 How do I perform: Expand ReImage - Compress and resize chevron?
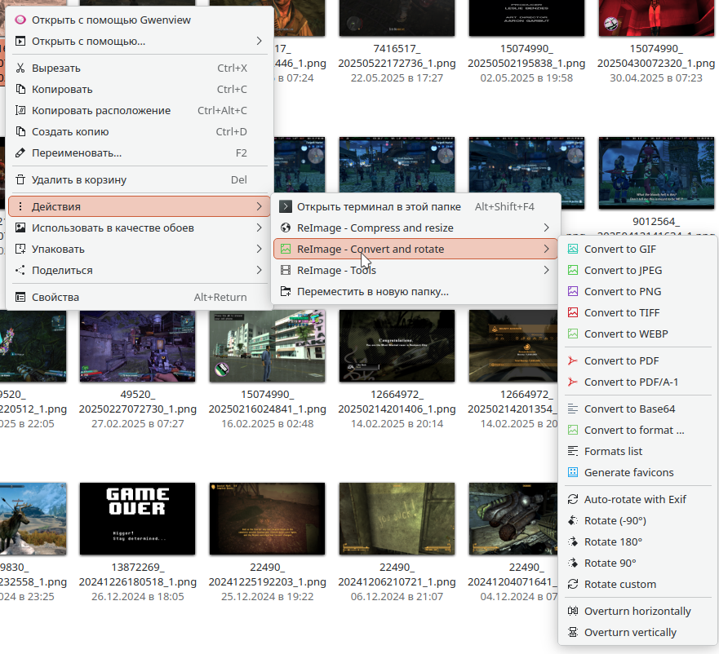tap(546, 228)
